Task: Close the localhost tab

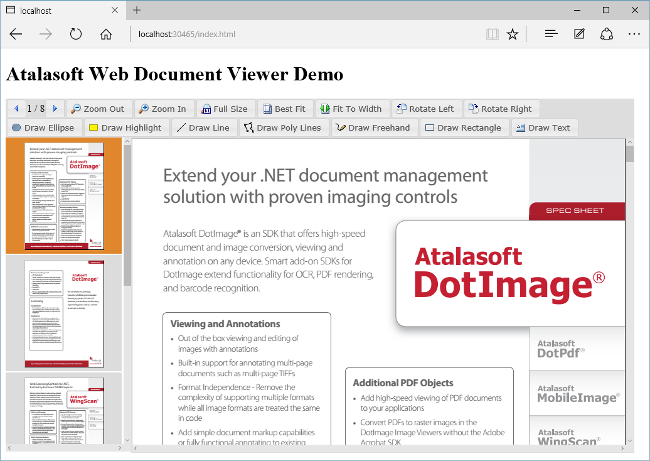Action: click(x=115, y=11)
